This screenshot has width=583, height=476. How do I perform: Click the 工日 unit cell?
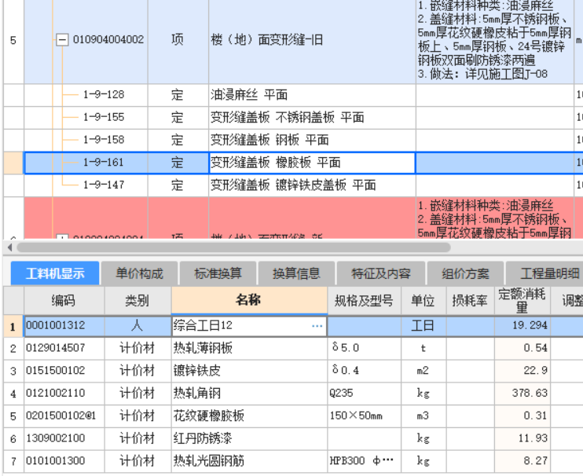[423, 326]
